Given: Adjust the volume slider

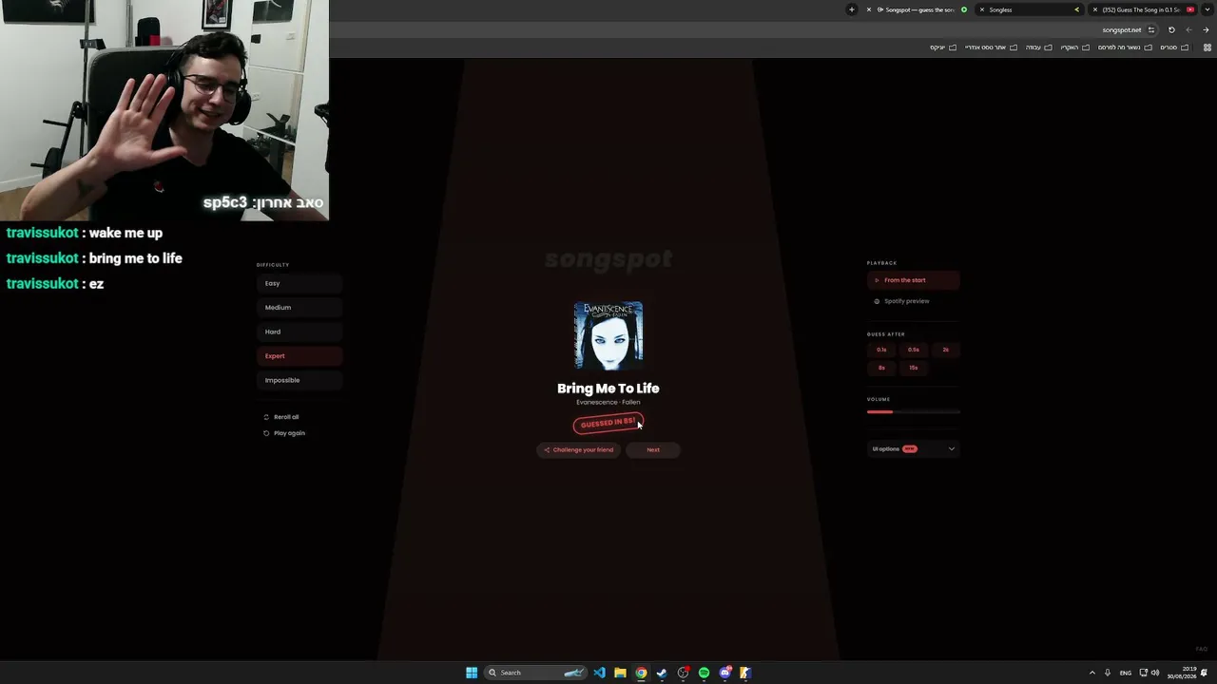Looking at the screenshot, I should pyautogui.click(x=914, y=412).
